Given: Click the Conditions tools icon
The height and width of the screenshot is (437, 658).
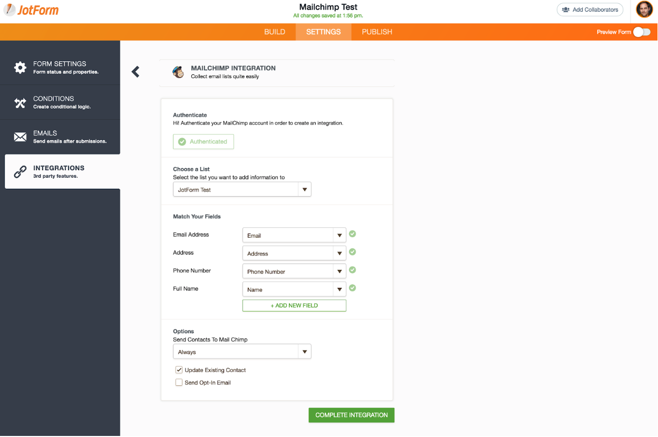Looking at the screenshot, I should 20,103.
